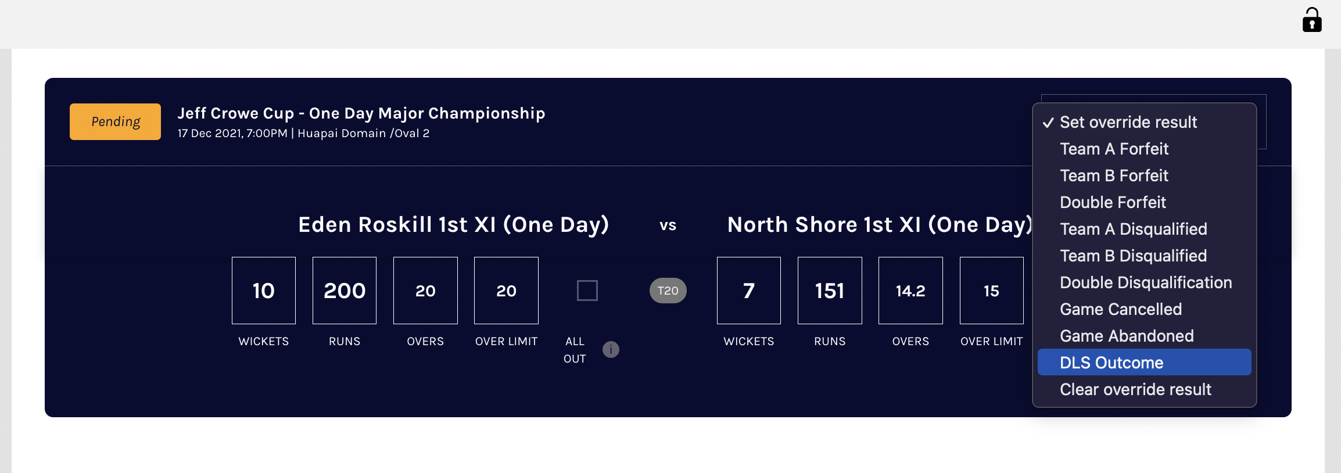This screenshot has width=1341, height=473.
Task: Tick the All Out checkbox
Action: (x=587, y=291)
